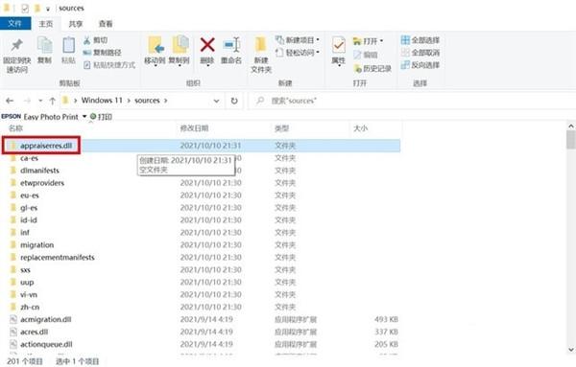Sort by Size column header
The height and width of the screenshot is (367, 576).
(360, 128)
